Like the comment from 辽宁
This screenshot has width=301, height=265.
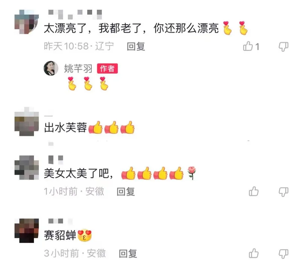pos(248,46)
